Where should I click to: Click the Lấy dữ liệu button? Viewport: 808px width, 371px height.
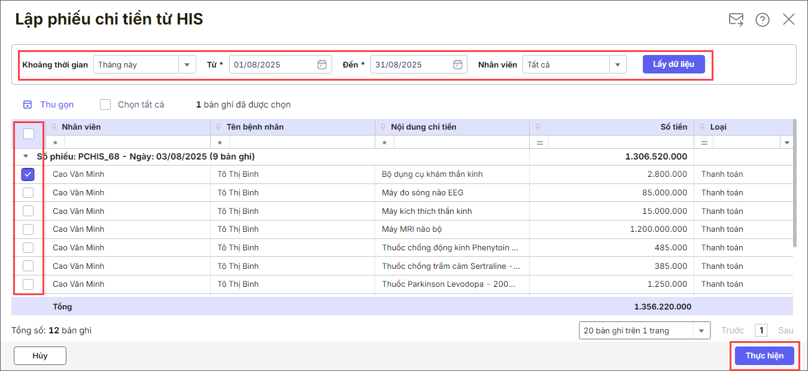pos(673,64)
